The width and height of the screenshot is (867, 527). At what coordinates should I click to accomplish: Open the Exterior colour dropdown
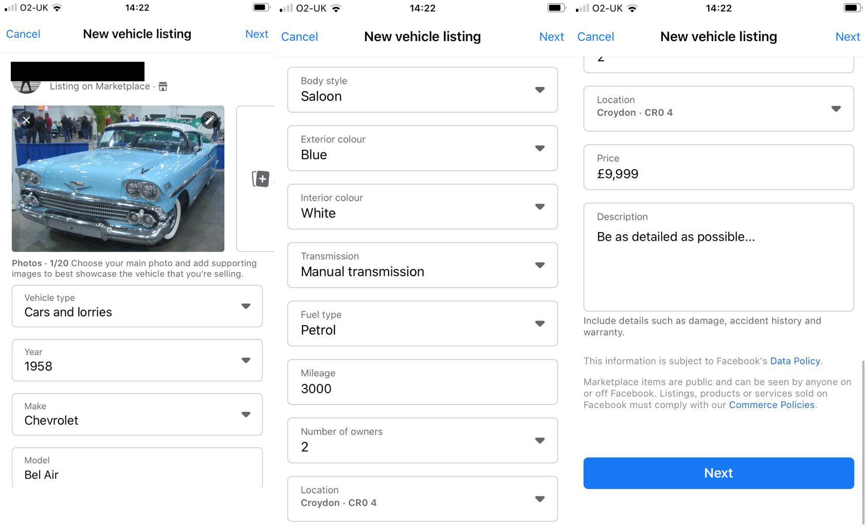[422, 148]
